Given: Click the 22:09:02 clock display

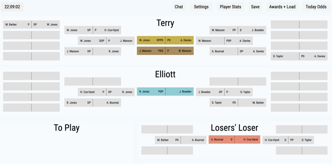Looking at the screenshot, I should point(12,7).
